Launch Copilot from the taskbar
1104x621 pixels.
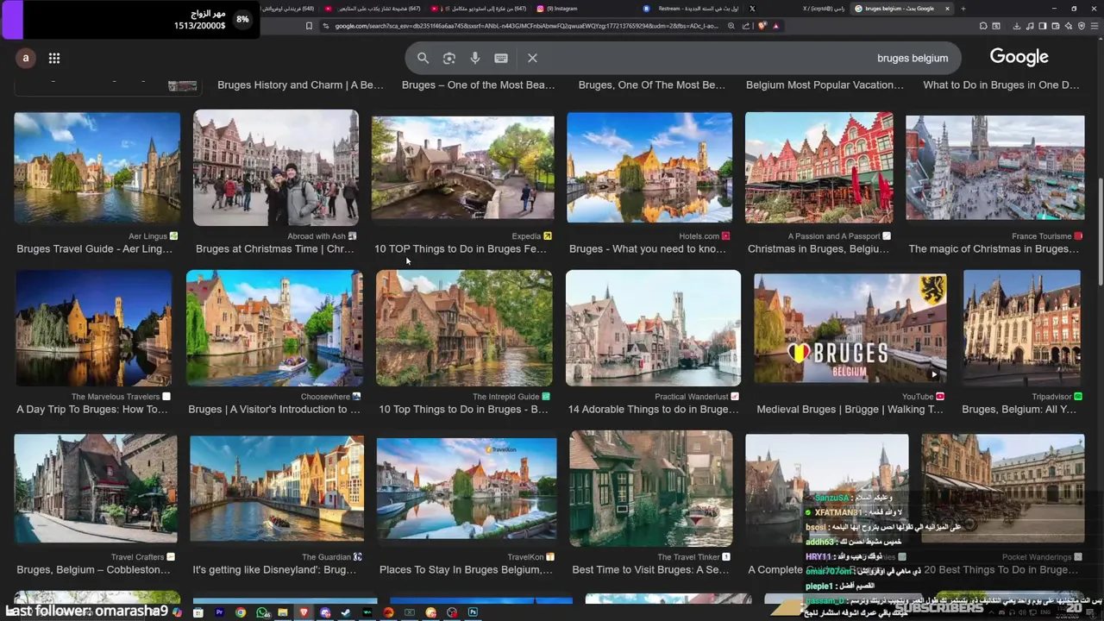click(177, 612)
